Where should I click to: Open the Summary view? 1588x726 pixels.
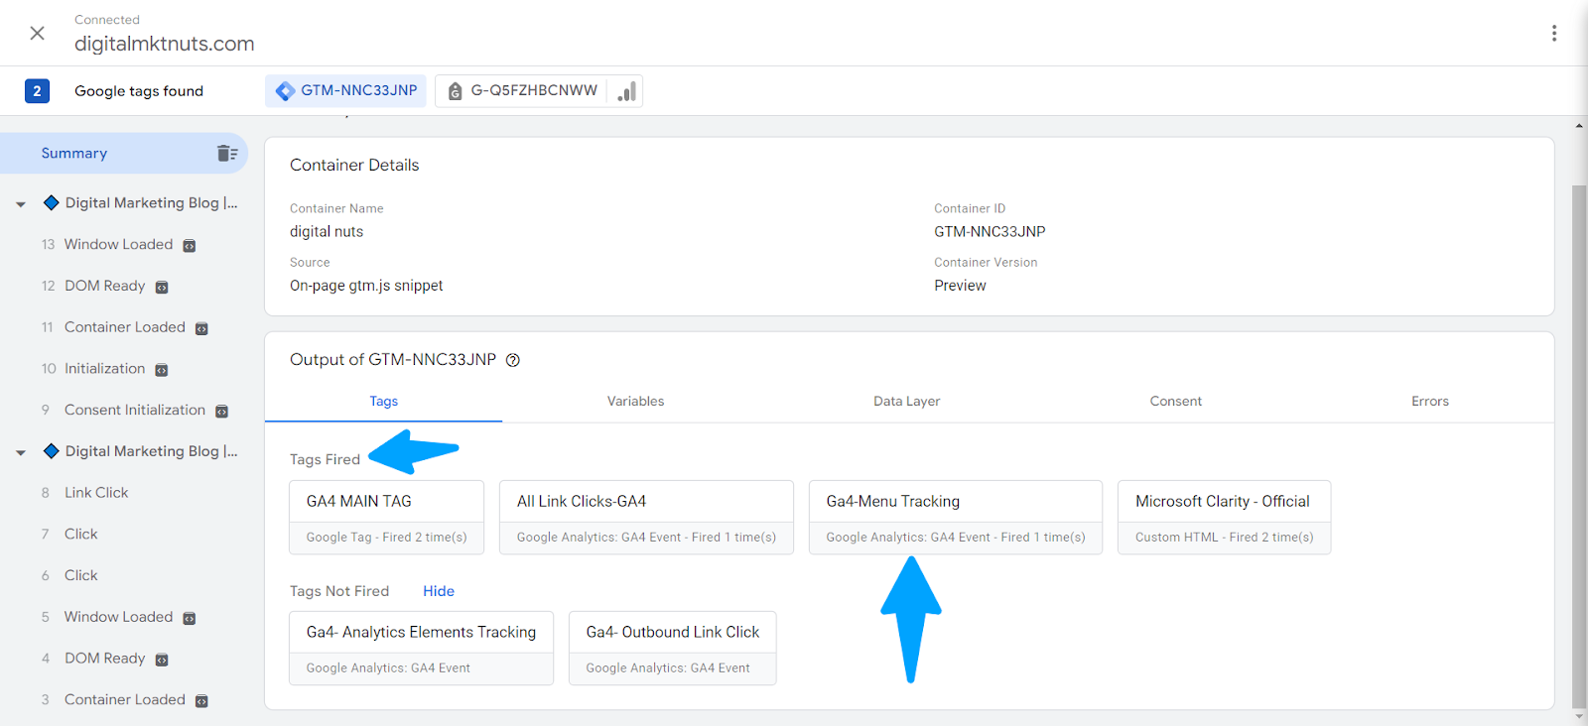pyautogui.click(x=74, y=153)
